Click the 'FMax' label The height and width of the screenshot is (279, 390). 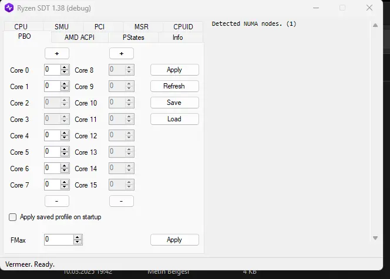click(x=18, y=240)
